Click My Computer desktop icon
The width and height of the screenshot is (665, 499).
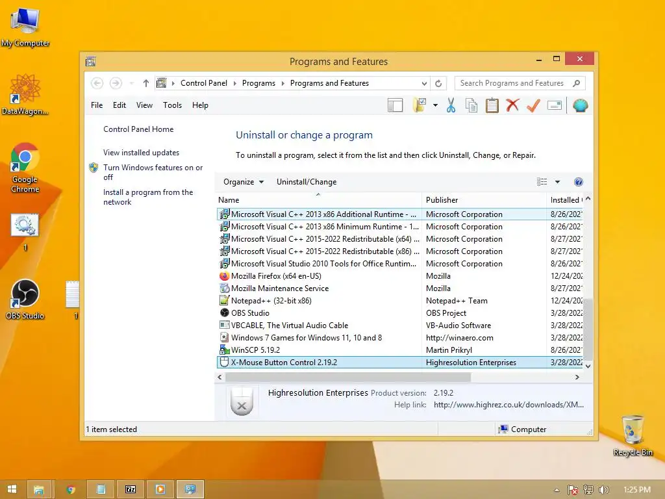click(25, 27)
